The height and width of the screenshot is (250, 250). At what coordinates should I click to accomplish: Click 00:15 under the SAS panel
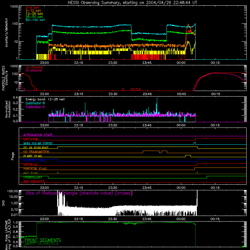tap(215, 219)
